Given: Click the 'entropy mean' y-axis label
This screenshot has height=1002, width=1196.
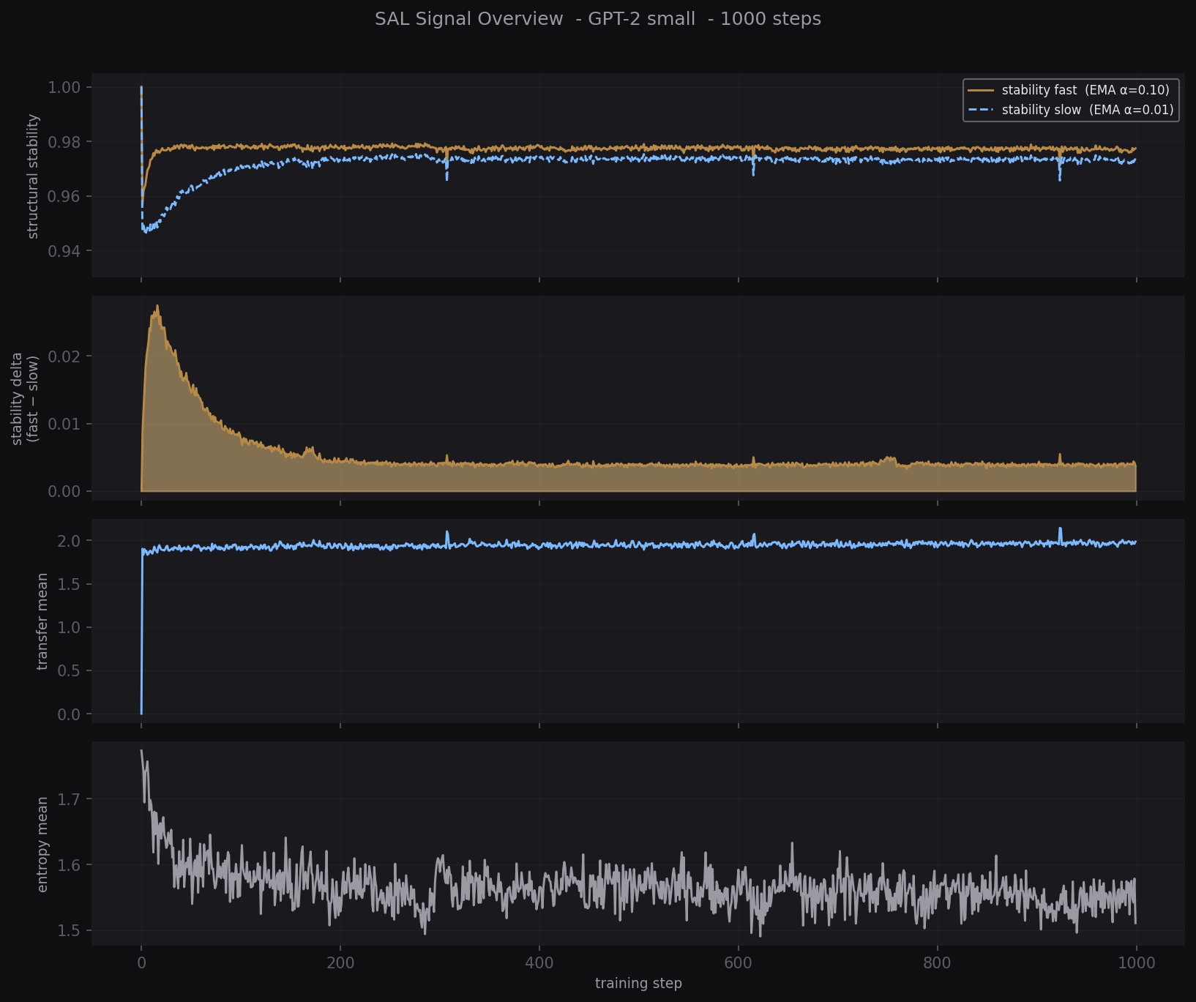Looking at the screenshot, I should tap(42, 844).
